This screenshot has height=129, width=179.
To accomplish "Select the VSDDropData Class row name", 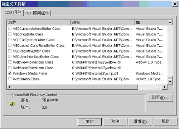I will (x=28, y=34).
